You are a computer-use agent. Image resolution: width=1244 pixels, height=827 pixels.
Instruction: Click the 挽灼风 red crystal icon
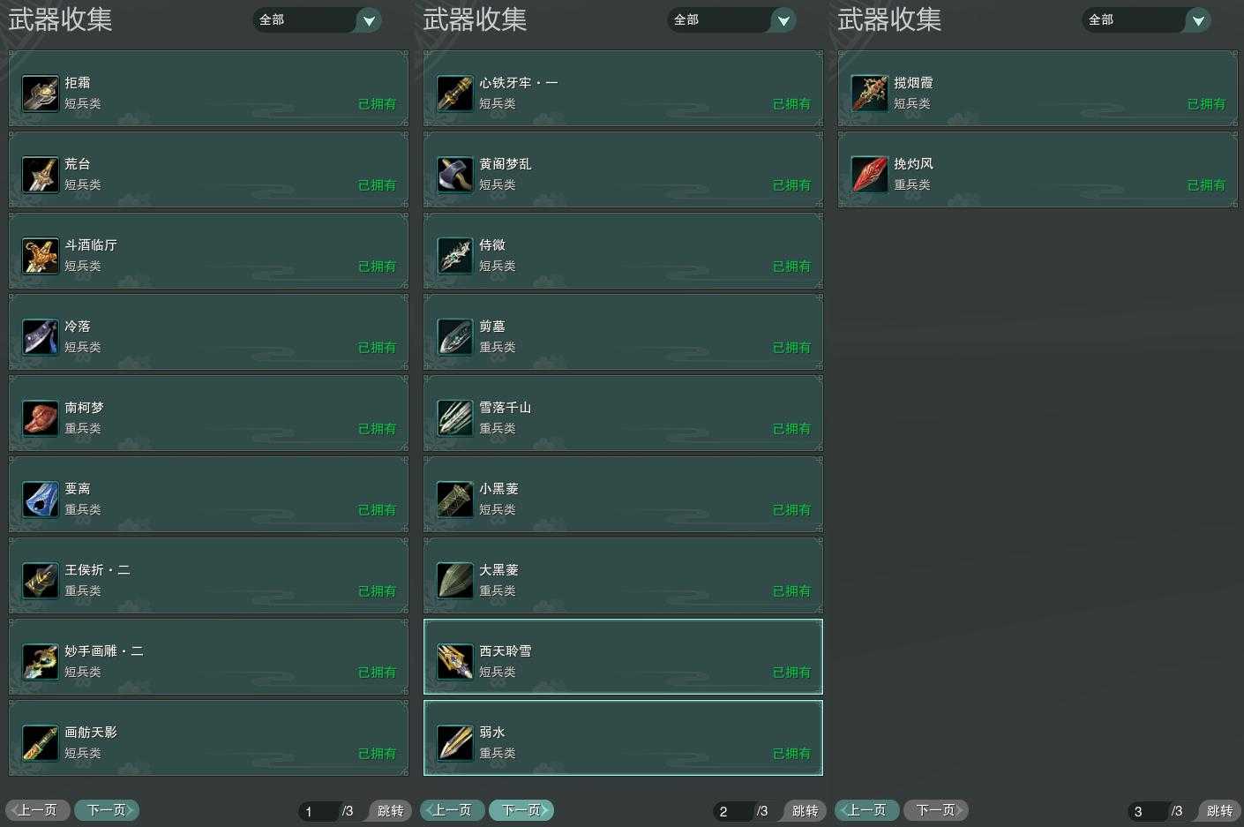coord(870,175)
